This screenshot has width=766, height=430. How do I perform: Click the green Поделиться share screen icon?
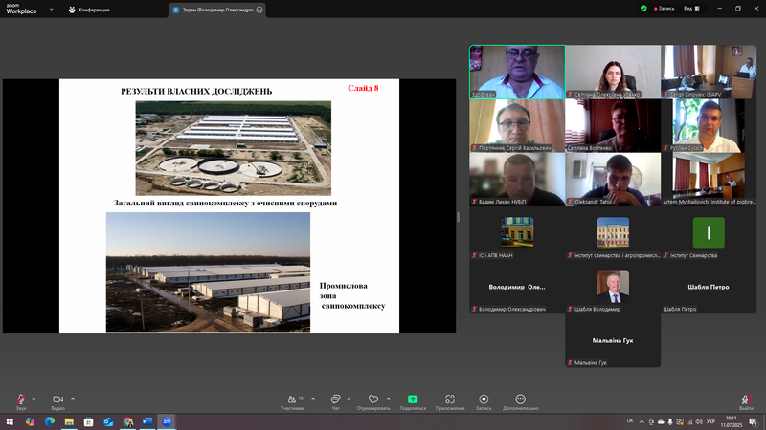pyautogui.click(x=413, y=399)
